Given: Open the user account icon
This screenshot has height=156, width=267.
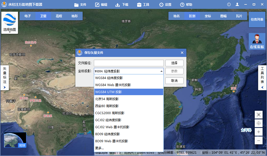Looking at the screenshot, I should click(238, 4).
